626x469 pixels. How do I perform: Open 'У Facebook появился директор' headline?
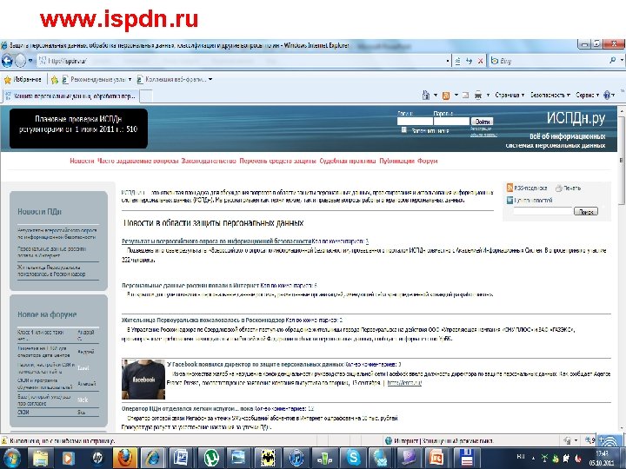tap(256, 364)
